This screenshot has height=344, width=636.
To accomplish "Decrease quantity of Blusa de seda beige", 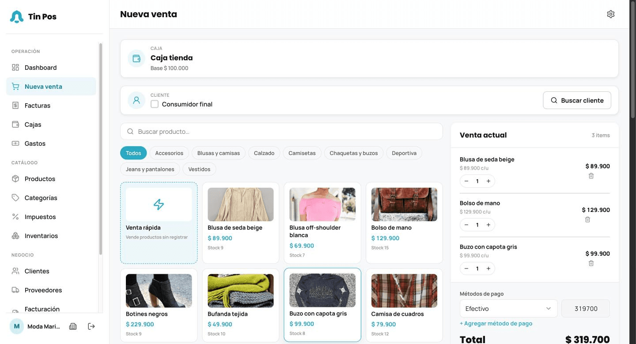I will (466, 181).
